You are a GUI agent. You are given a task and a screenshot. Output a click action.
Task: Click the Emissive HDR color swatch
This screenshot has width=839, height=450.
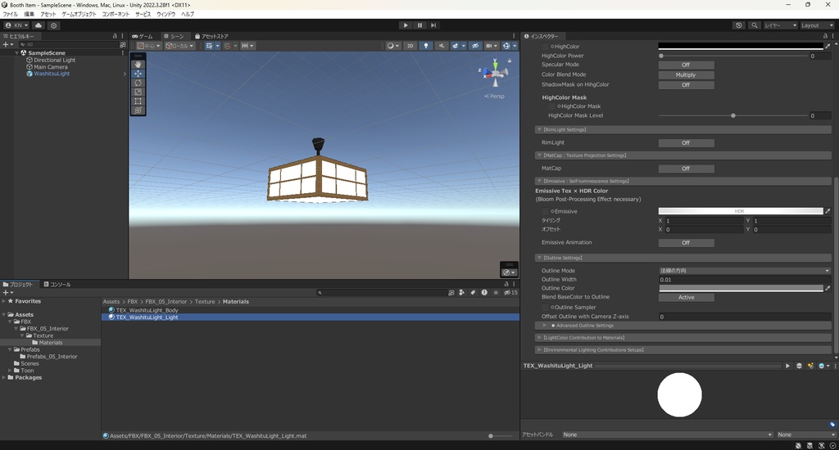741,211
